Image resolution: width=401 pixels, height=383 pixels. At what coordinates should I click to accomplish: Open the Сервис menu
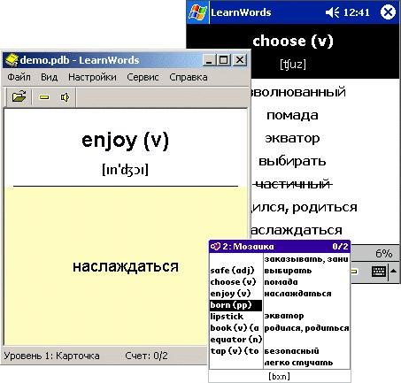(143, 77)
